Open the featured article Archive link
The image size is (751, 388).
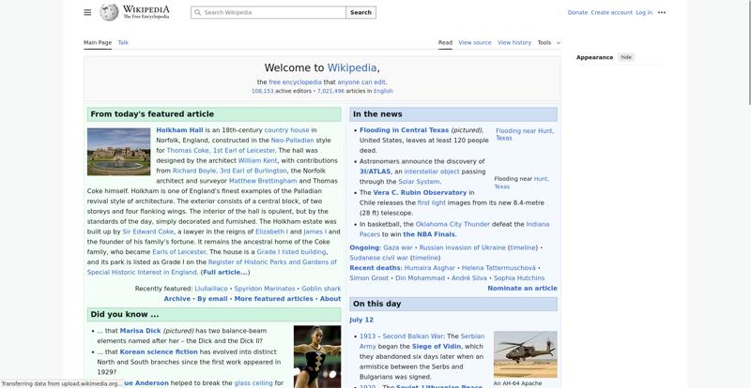click(177, 299)
